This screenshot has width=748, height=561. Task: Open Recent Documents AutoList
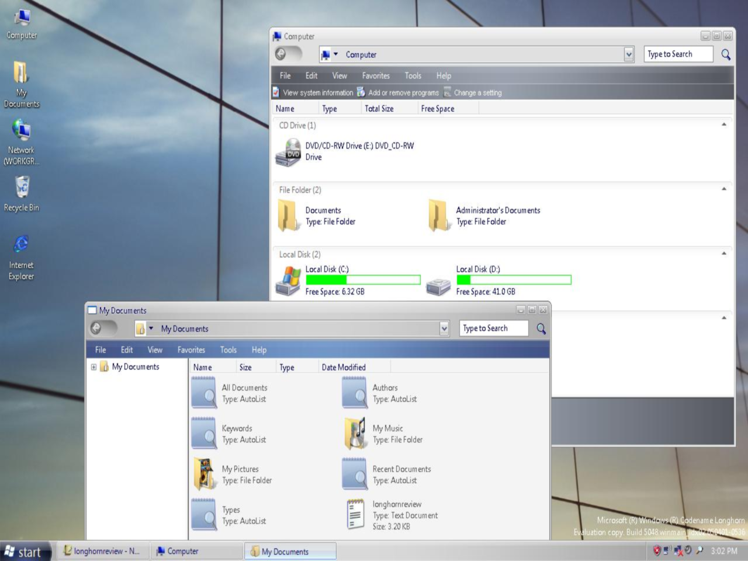[x=354, y=474]
